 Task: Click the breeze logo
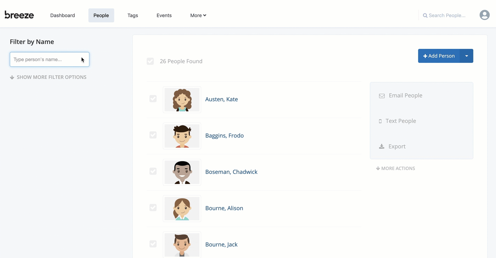click(x=19, y=15)
